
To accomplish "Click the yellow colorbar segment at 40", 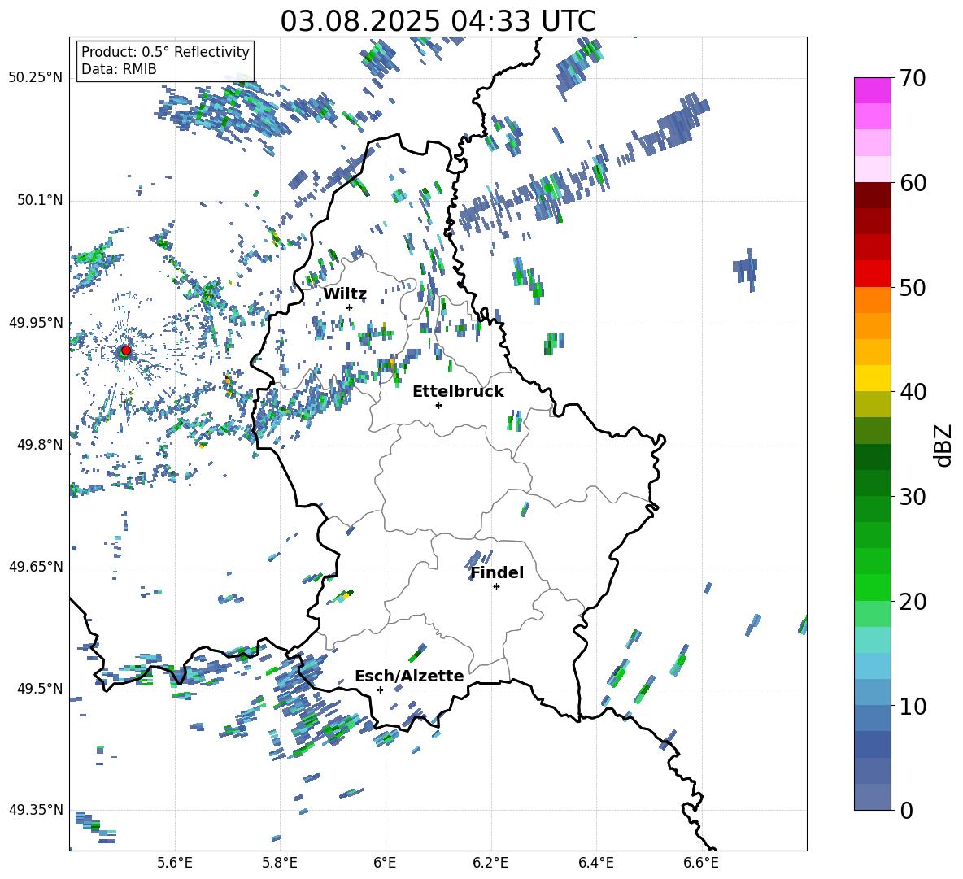I will click(873, 379).
